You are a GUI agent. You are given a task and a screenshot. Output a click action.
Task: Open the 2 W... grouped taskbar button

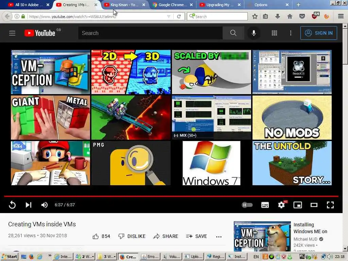click(x=85, y=257)
